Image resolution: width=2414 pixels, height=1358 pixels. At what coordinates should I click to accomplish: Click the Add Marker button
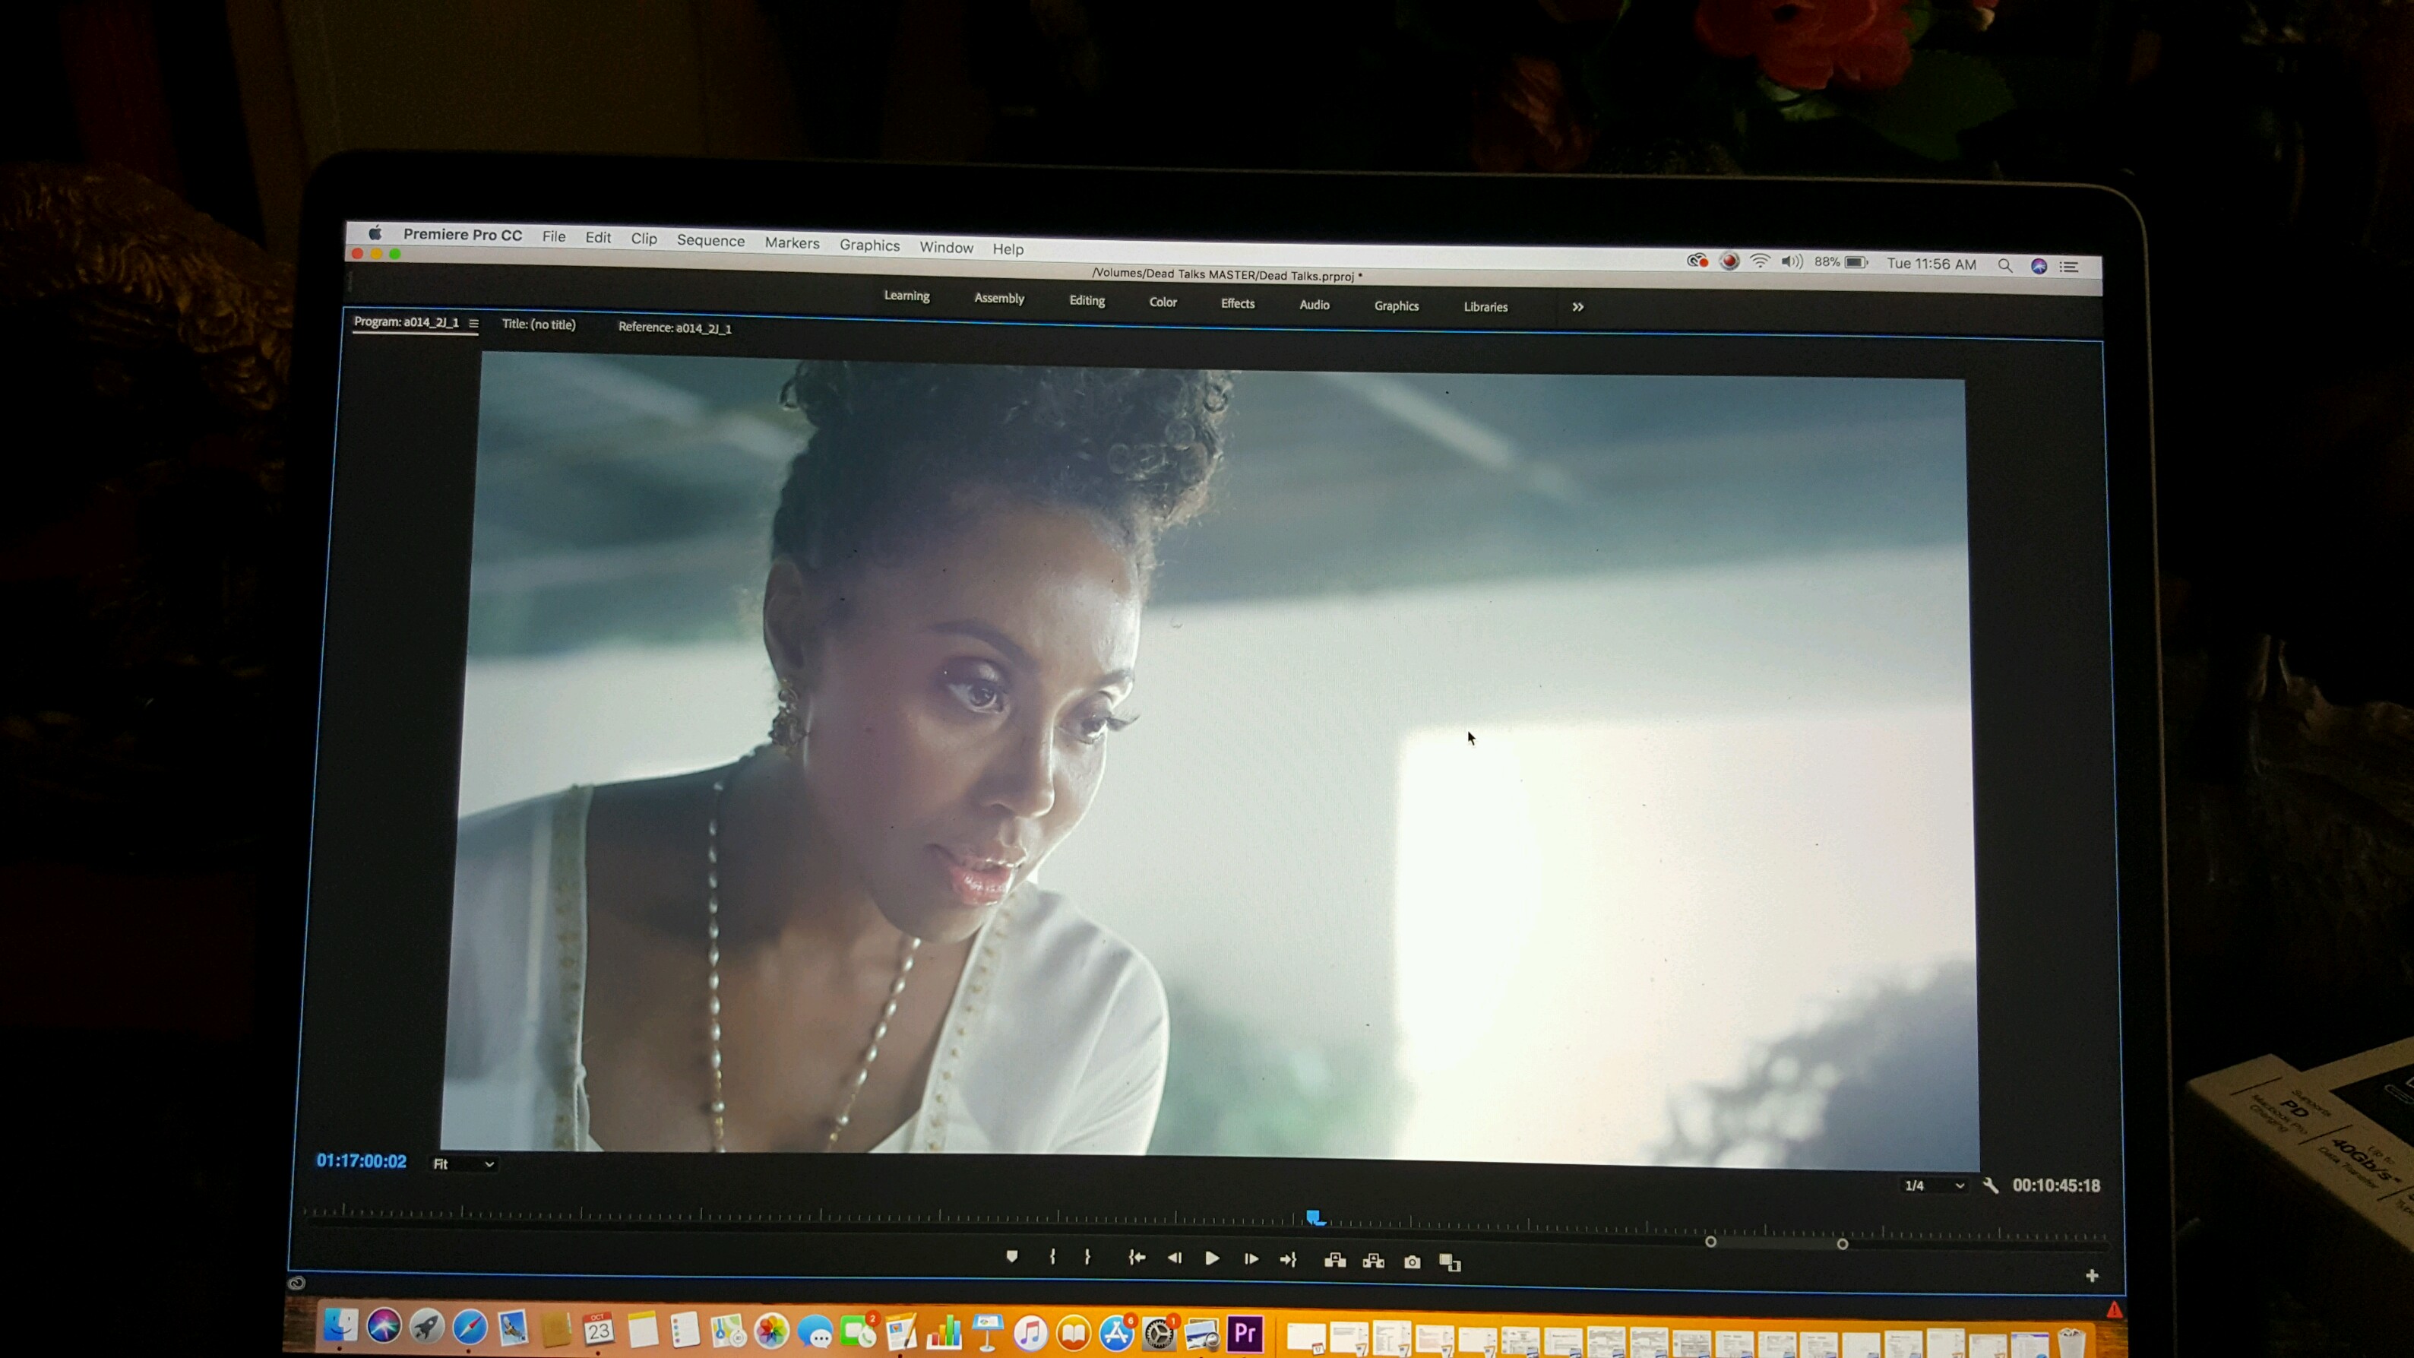coord(1012,1257)
